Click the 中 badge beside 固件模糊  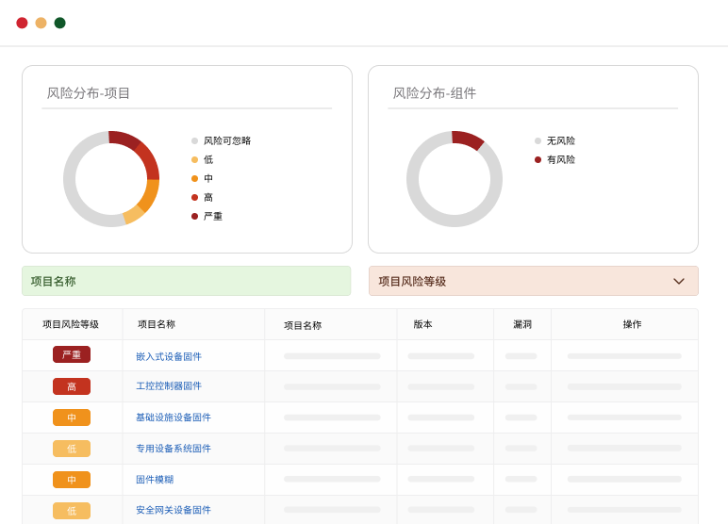72,480
